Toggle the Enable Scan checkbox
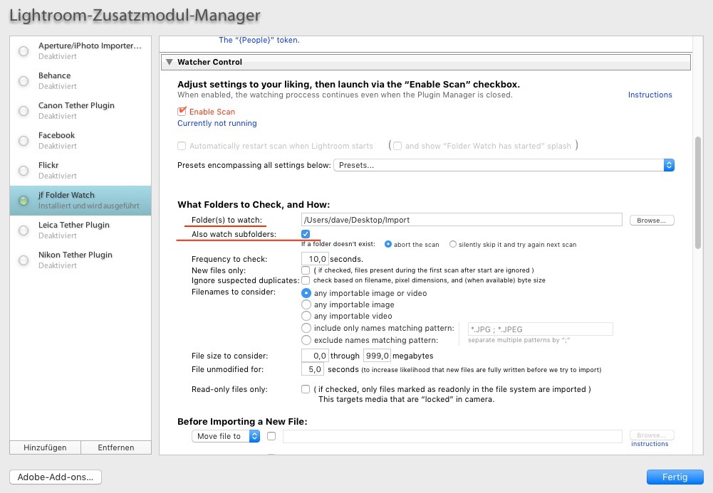Screen dimensions: 713x493 (182, 111)
